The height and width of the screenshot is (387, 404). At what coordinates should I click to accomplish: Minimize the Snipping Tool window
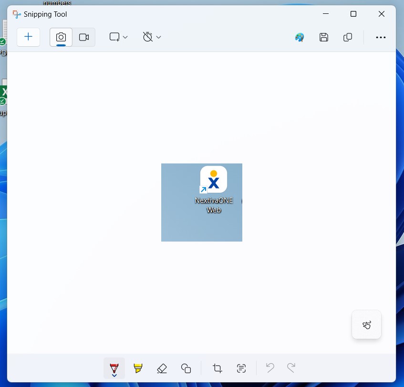tap(326, 14)
